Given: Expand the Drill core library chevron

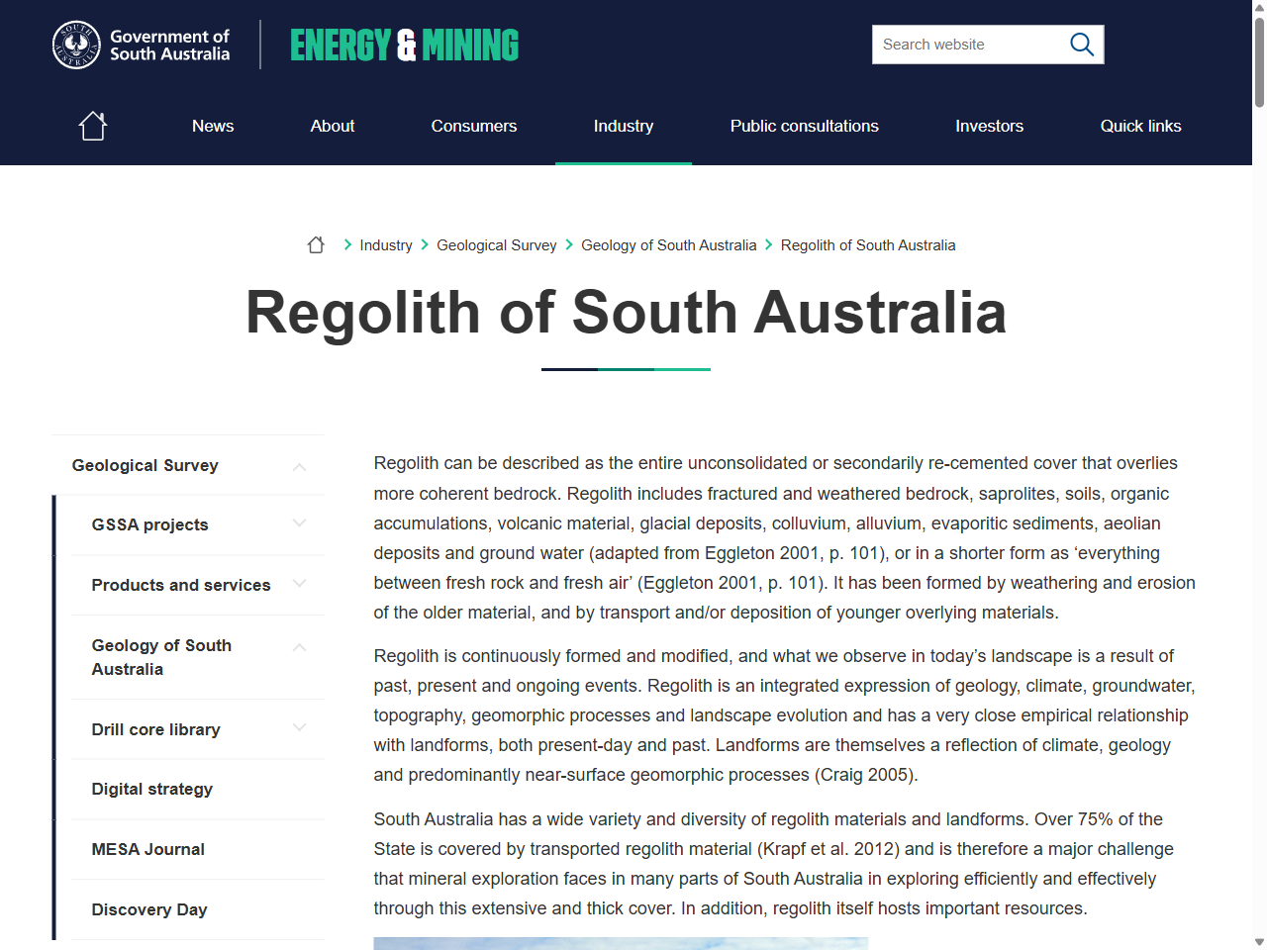Looking at the screenshot, I should [x=299, y=727].
